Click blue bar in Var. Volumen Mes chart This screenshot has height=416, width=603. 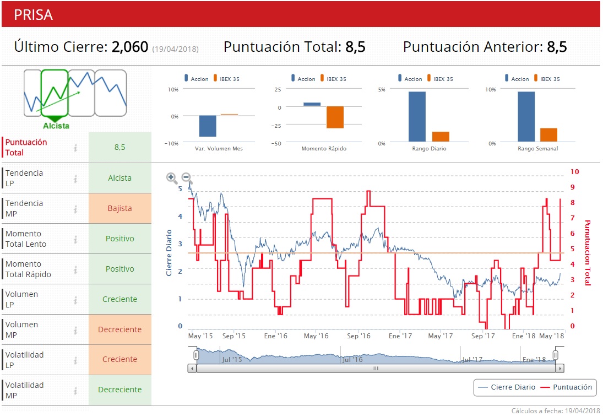click(x=208, y=126)
